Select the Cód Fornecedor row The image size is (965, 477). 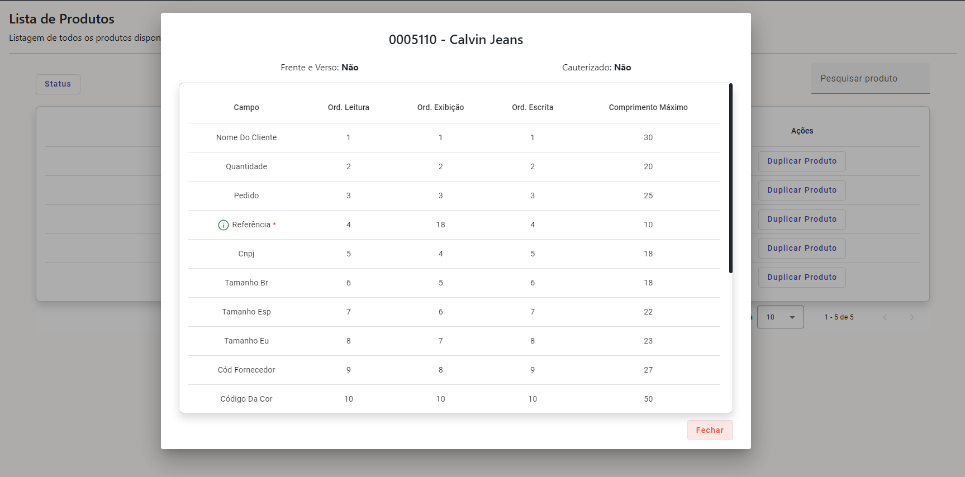[x=246, y=370]
